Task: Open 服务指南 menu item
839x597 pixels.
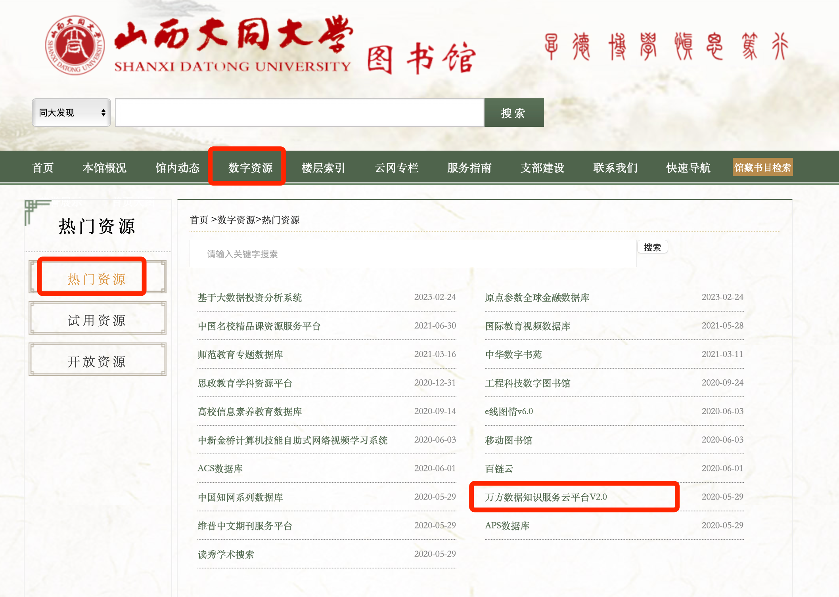Action: pos(469,168)
